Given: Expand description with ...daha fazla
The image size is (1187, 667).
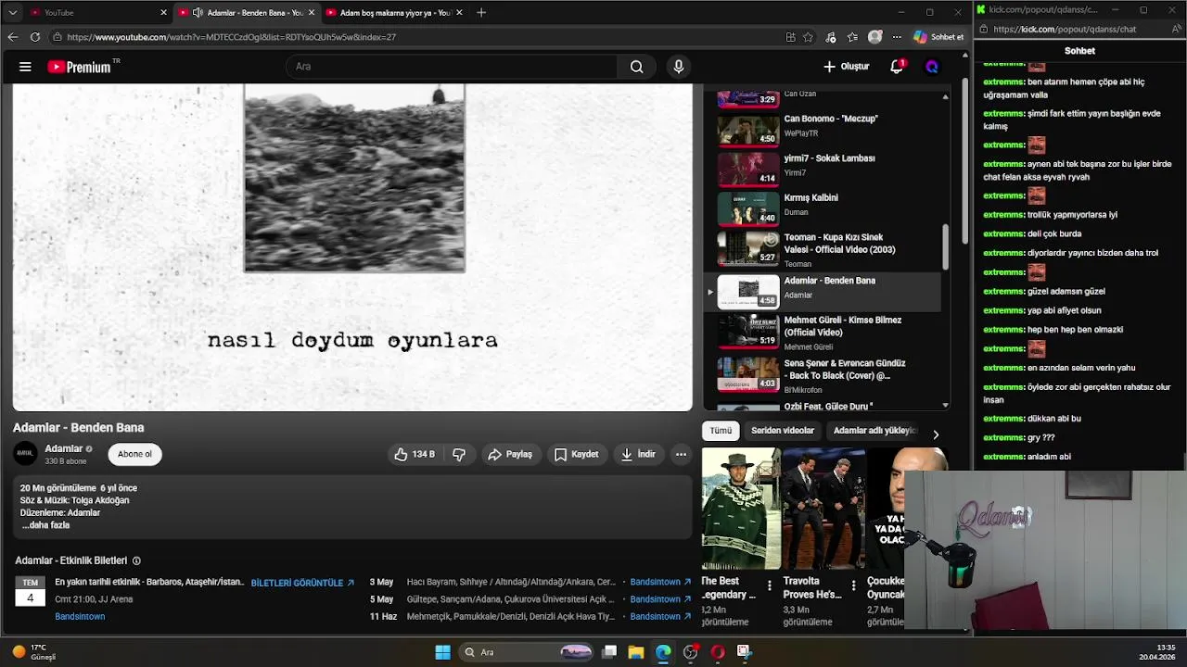Looking at the screenshot, I should click(46, 525).
